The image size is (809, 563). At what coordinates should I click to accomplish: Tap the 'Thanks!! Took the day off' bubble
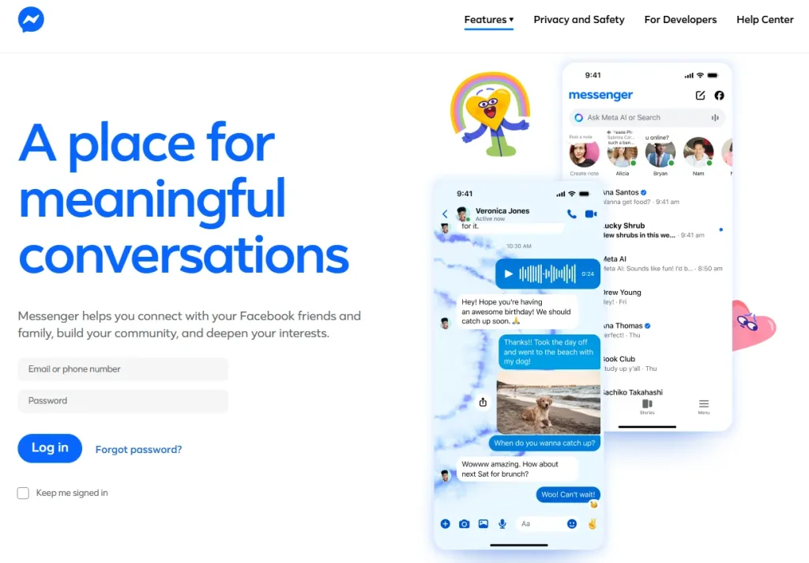click(549, 352)
